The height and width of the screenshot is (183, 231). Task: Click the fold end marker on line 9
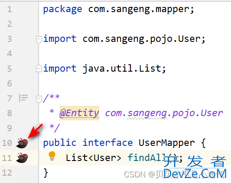point(39,127)
